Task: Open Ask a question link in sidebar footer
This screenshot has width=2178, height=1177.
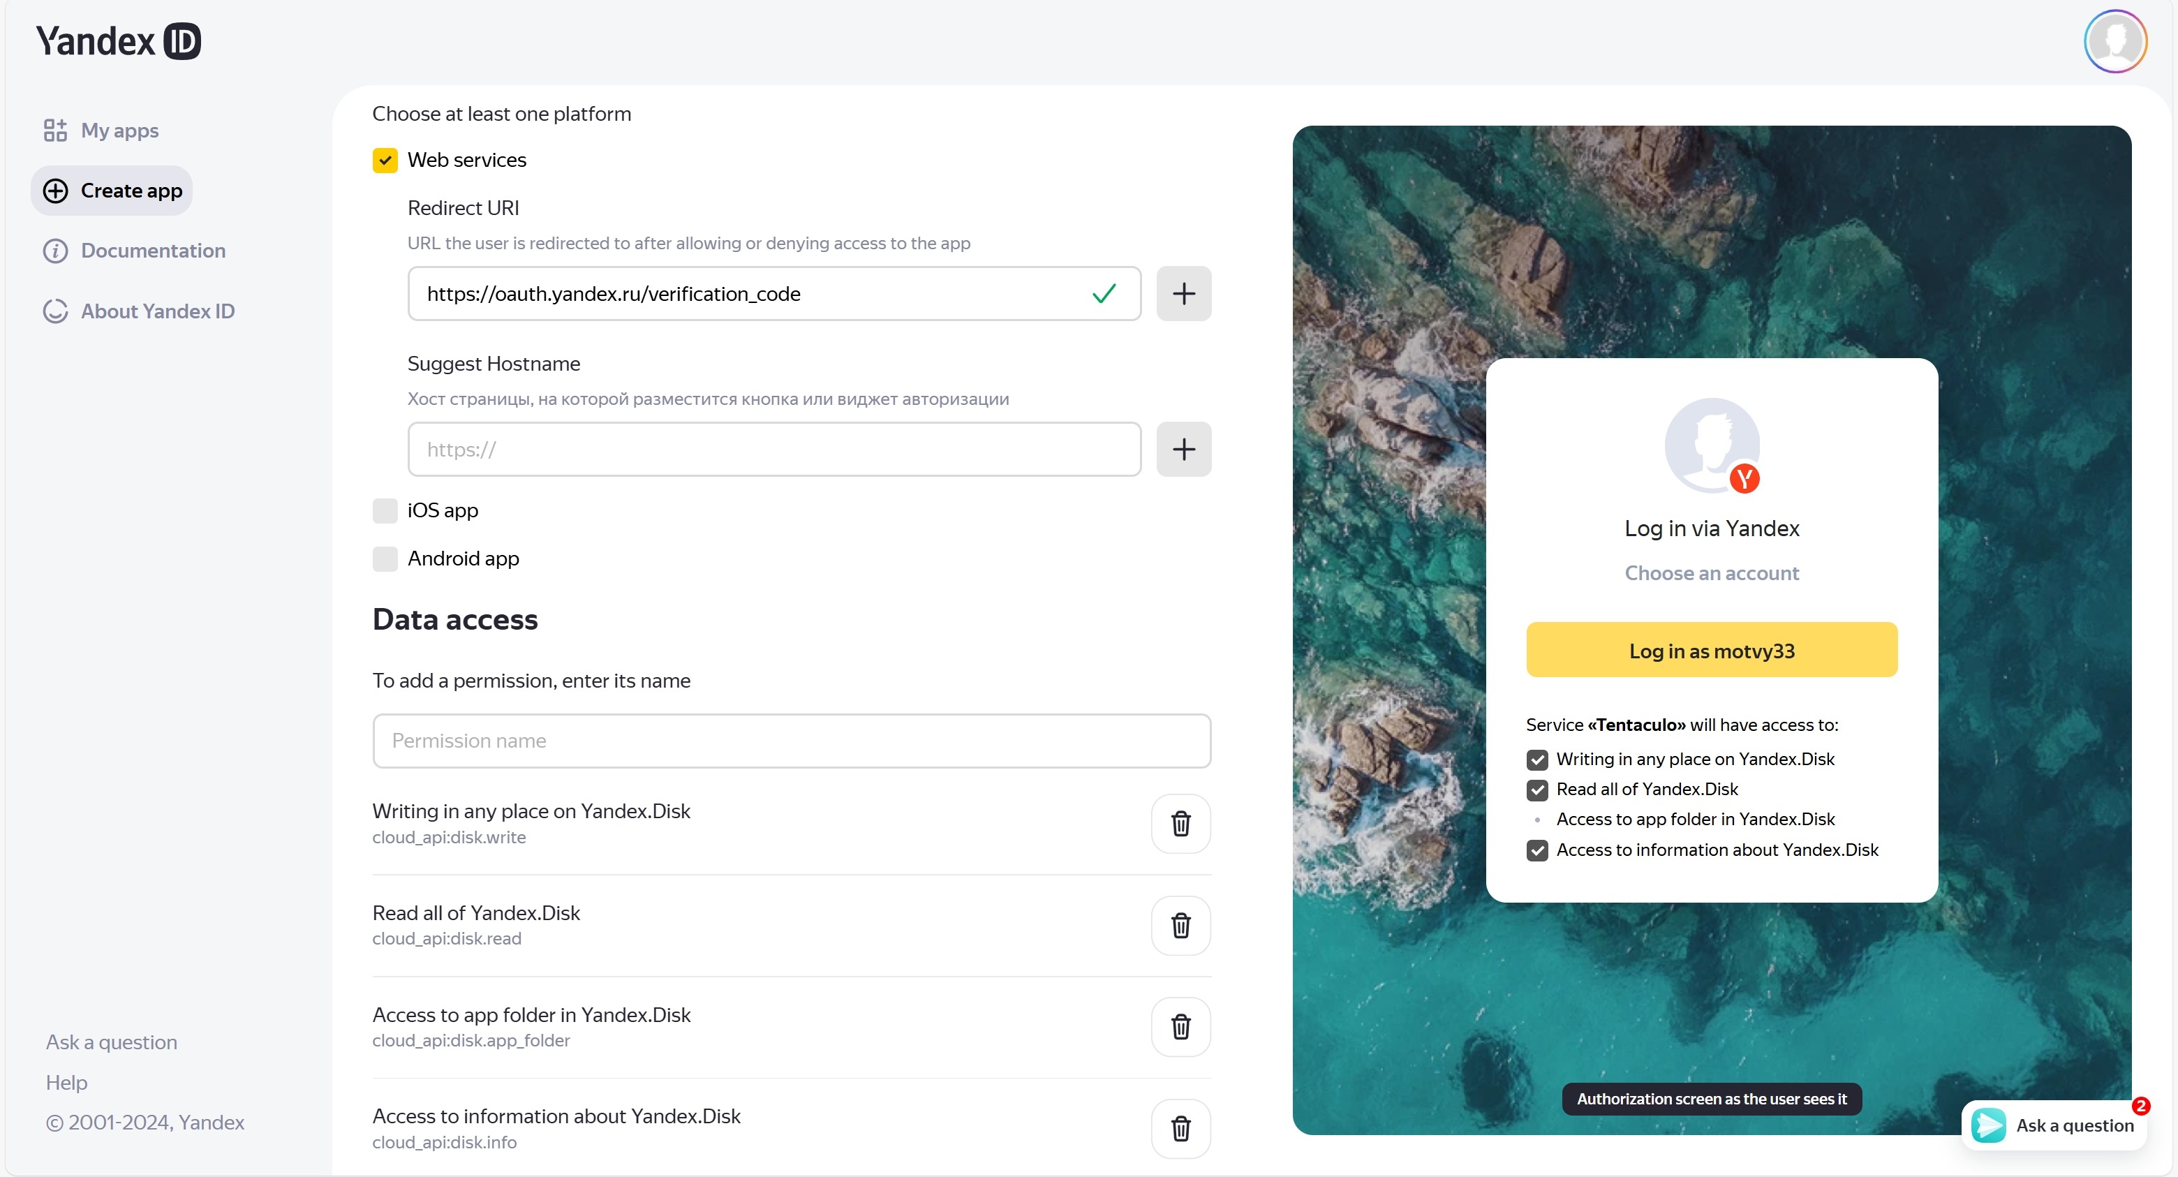Action: [112, 1042]
